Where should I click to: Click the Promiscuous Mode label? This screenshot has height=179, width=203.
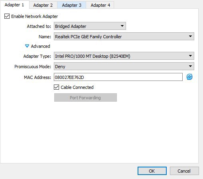pyautogui.click(x=33, y=67)
